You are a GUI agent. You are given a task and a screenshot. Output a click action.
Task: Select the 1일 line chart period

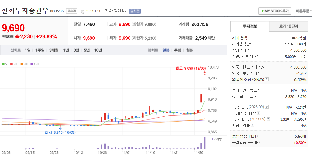[x=28, y=50]
